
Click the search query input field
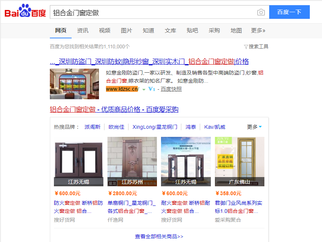153,12
